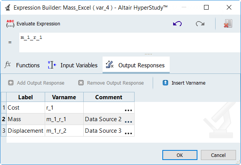Open the Cost comment ellipsis

pos(128,110)
